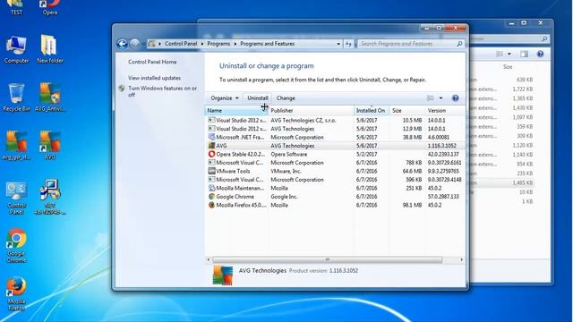Select the Mozilla Maintenance Service row

[x=335, y=188]
